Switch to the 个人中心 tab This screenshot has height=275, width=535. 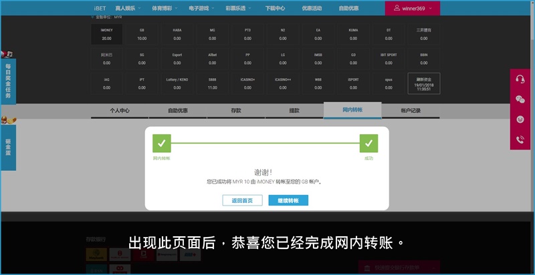point(120,111)
